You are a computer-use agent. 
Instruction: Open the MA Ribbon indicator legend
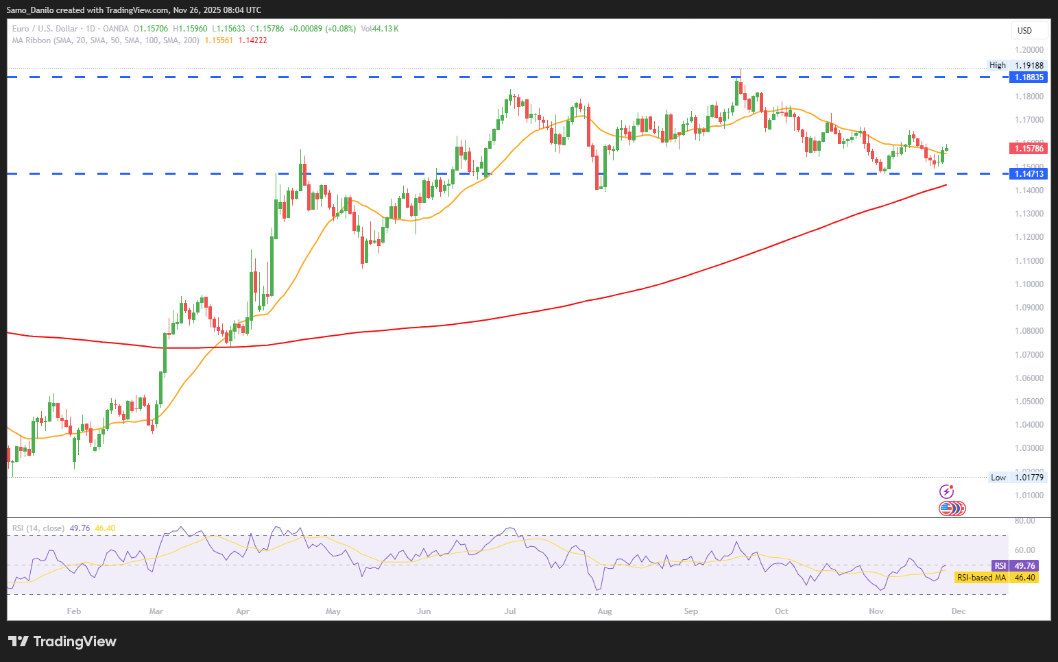106,40
